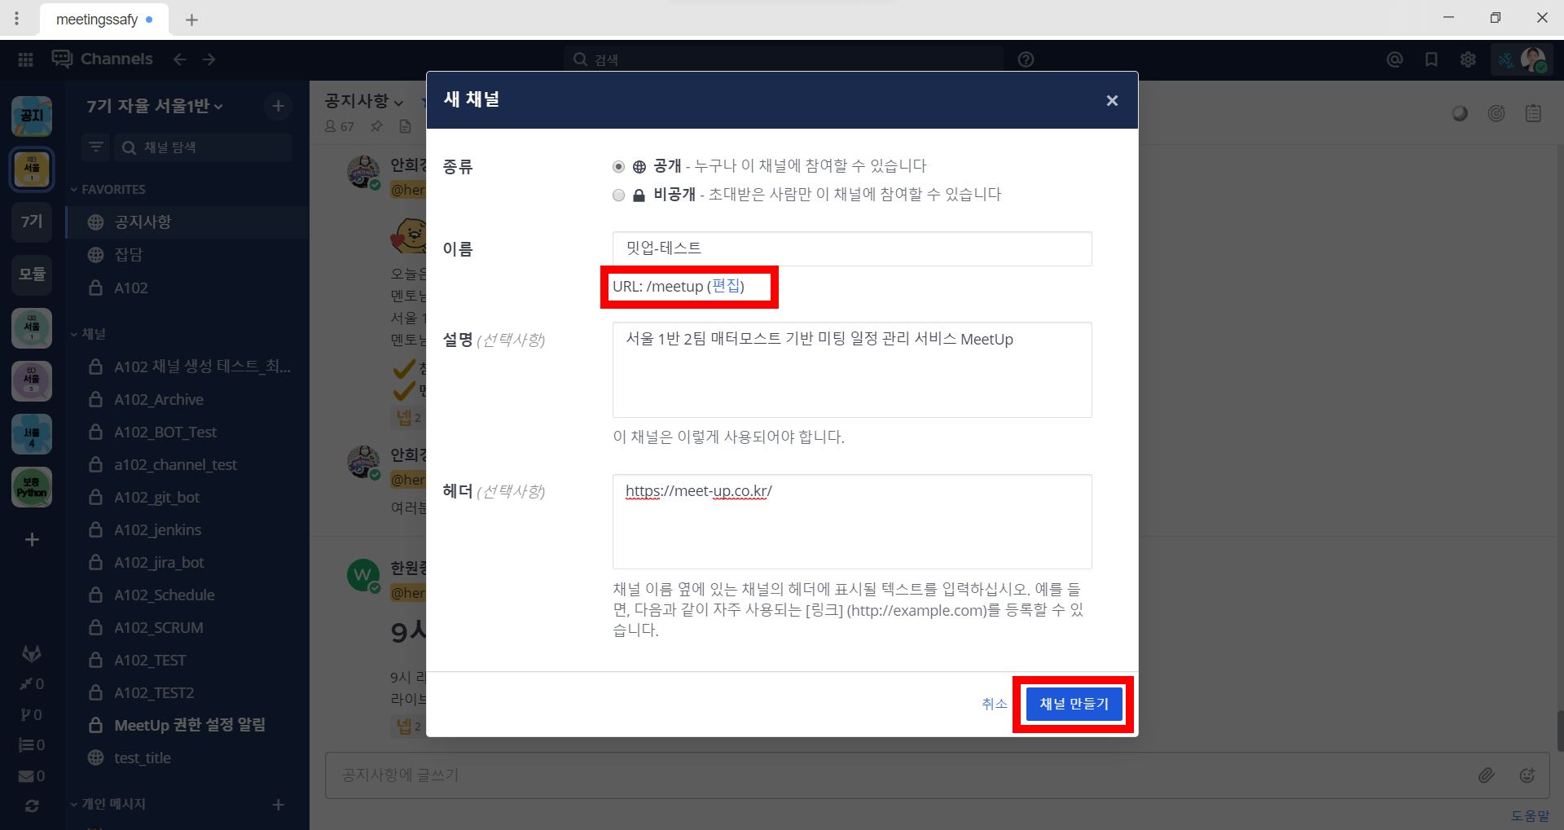Close the new channel dialog
Screen dimensions: 1564x830
[1112, 100]
